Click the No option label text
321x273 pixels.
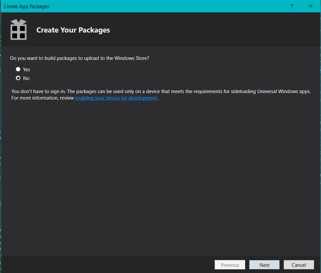pyautogui.click(x=26, y=78)
